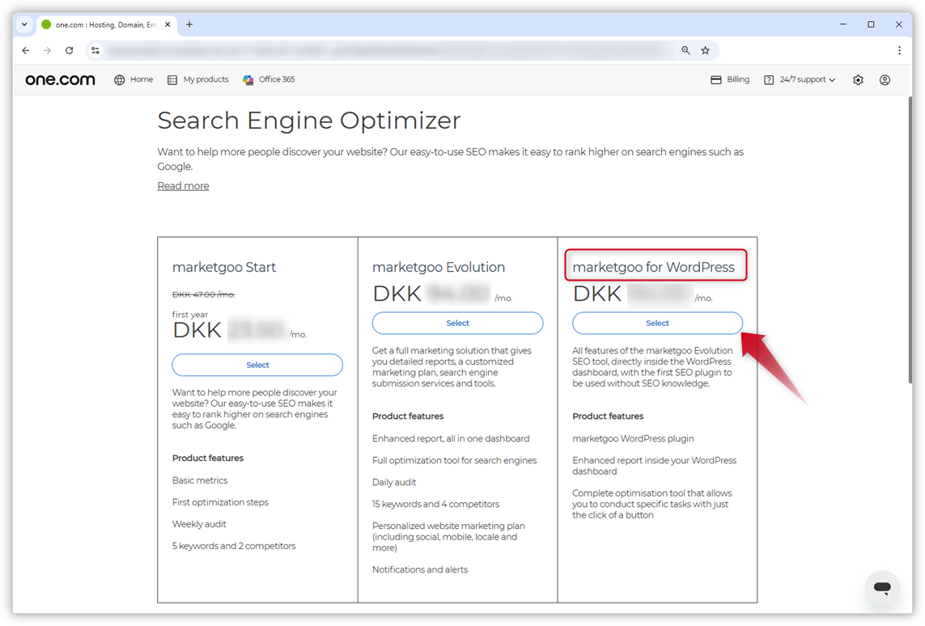Click 'marketgoo WordPress plugin' feature text

(x=633, y=438)
